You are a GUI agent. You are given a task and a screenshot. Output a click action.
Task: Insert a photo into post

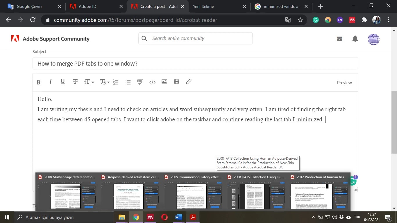(164, 82)
